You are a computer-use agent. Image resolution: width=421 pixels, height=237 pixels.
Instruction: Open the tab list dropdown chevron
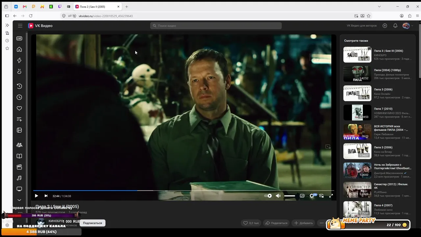tap(379, 7)
